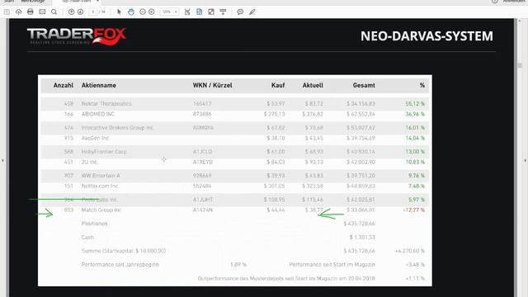Expand the right tools pane arrow
528x297 pixels.
[525, 161]
